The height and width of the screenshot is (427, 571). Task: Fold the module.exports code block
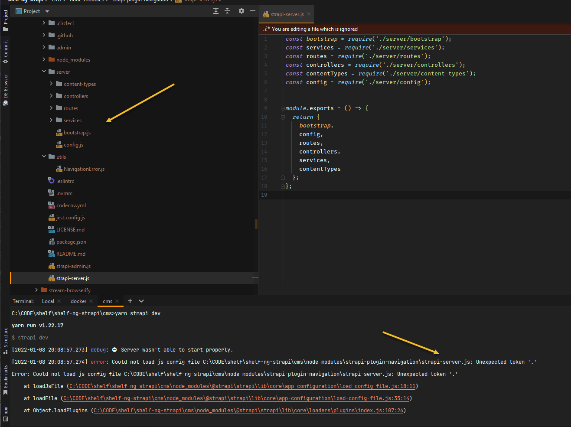(283, 108)
